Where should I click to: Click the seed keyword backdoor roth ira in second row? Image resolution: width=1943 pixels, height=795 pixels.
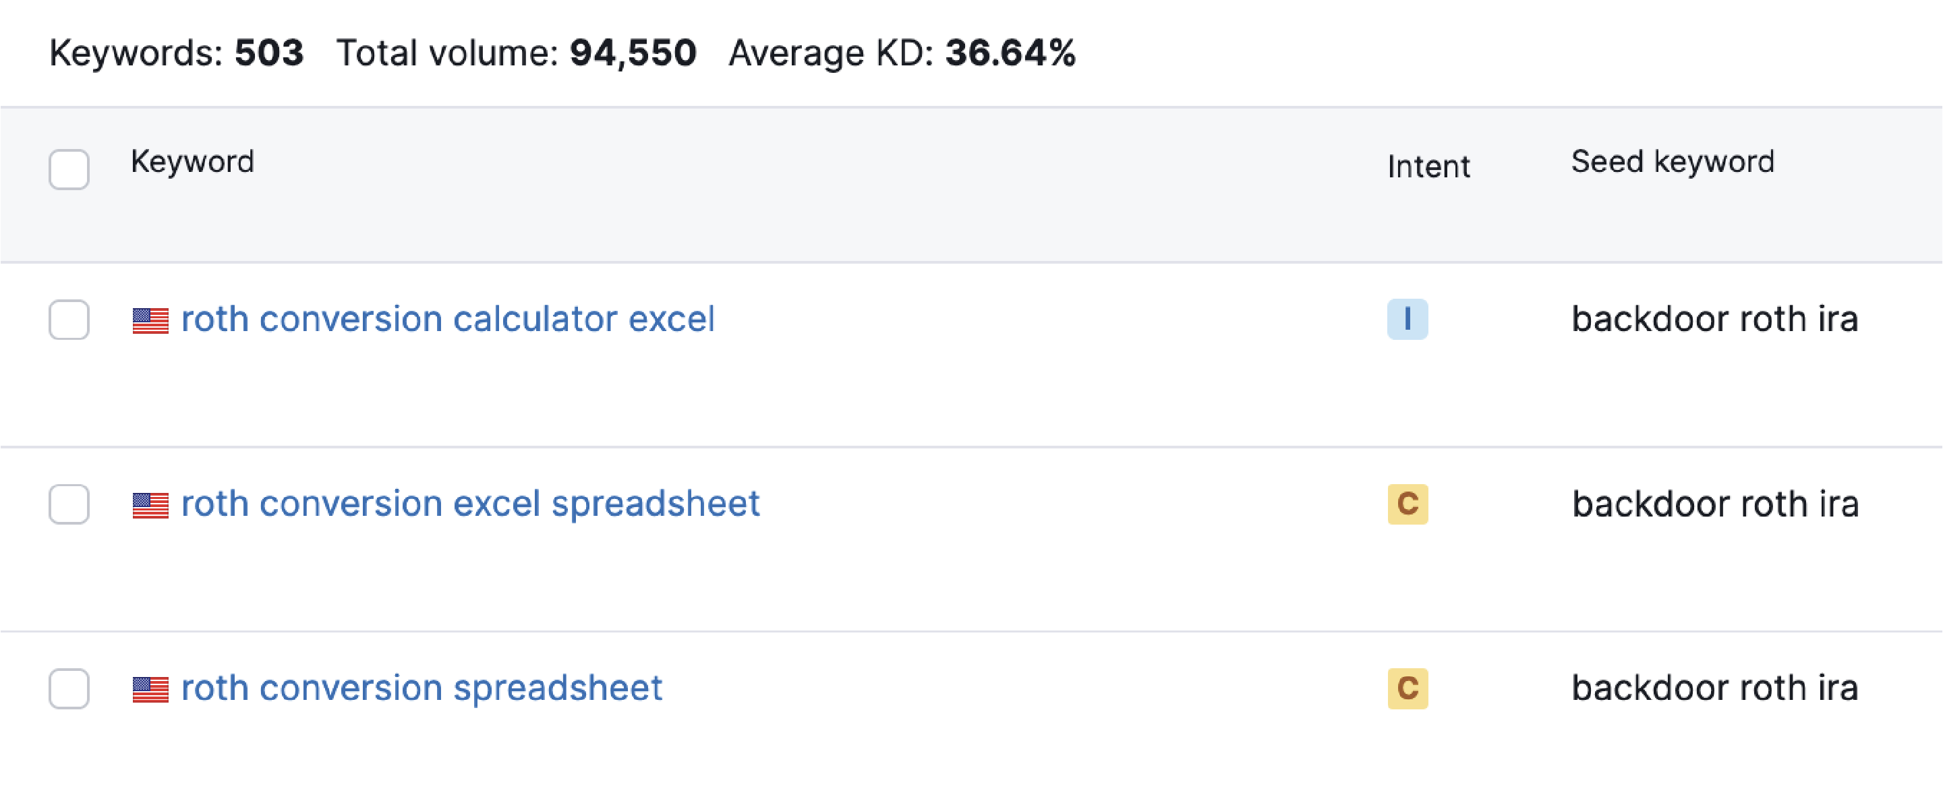pyautogui.click(x=1714, y=504)
